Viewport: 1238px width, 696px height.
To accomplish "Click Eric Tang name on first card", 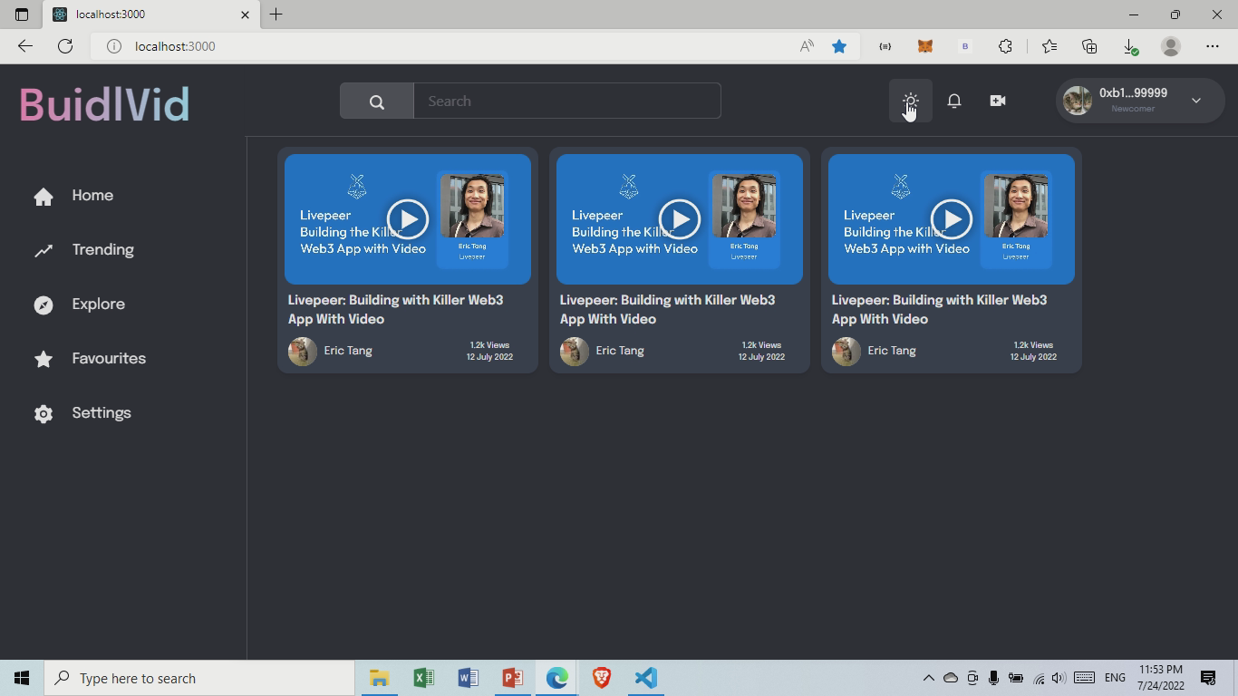I will [348, 351].
